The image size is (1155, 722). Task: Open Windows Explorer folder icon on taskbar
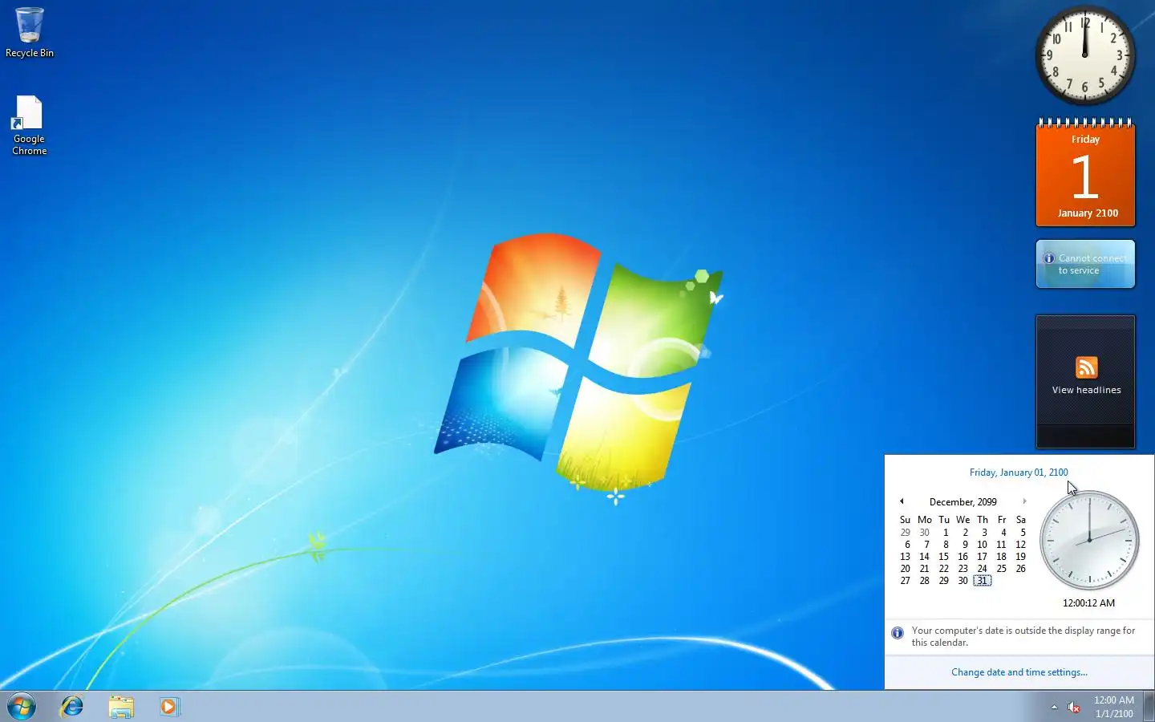[121, 707]
